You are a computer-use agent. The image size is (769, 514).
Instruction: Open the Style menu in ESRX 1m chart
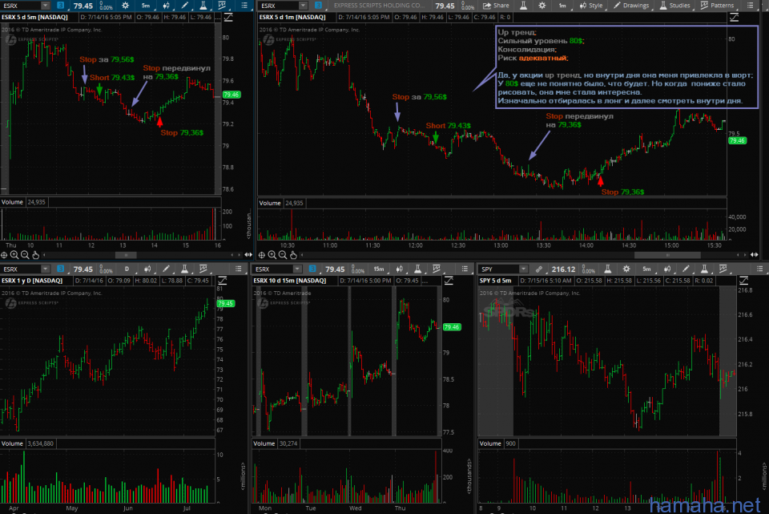pyautogui.click(x=591, y=6)
